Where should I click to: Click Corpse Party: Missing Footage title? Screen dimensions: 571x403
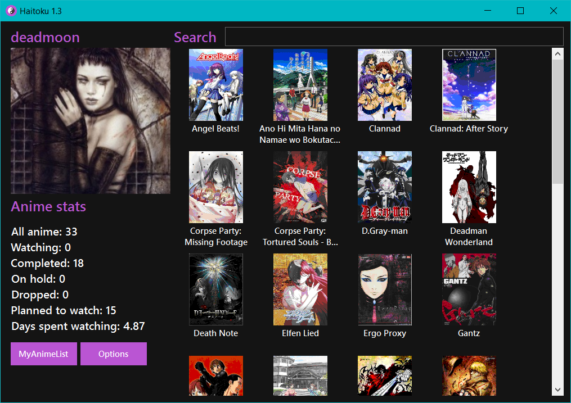[x=216, y=237]
